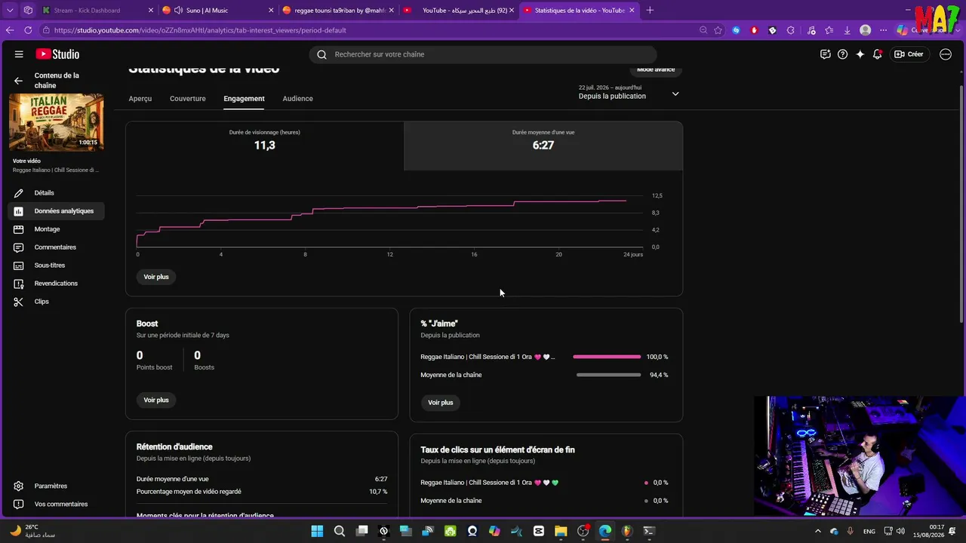Open Windows Start menu
Viewport: 966px width, 543px height.
(x=317, y=531)
